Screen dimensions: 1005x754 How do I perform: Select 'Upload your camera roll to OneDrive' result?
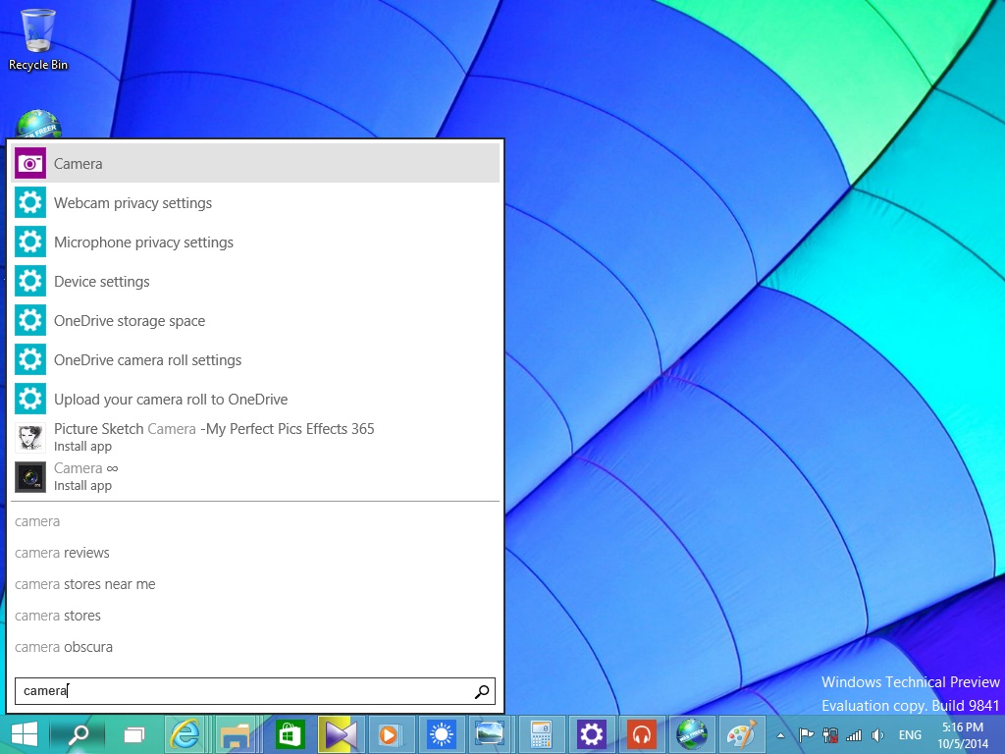click(256, 399)
